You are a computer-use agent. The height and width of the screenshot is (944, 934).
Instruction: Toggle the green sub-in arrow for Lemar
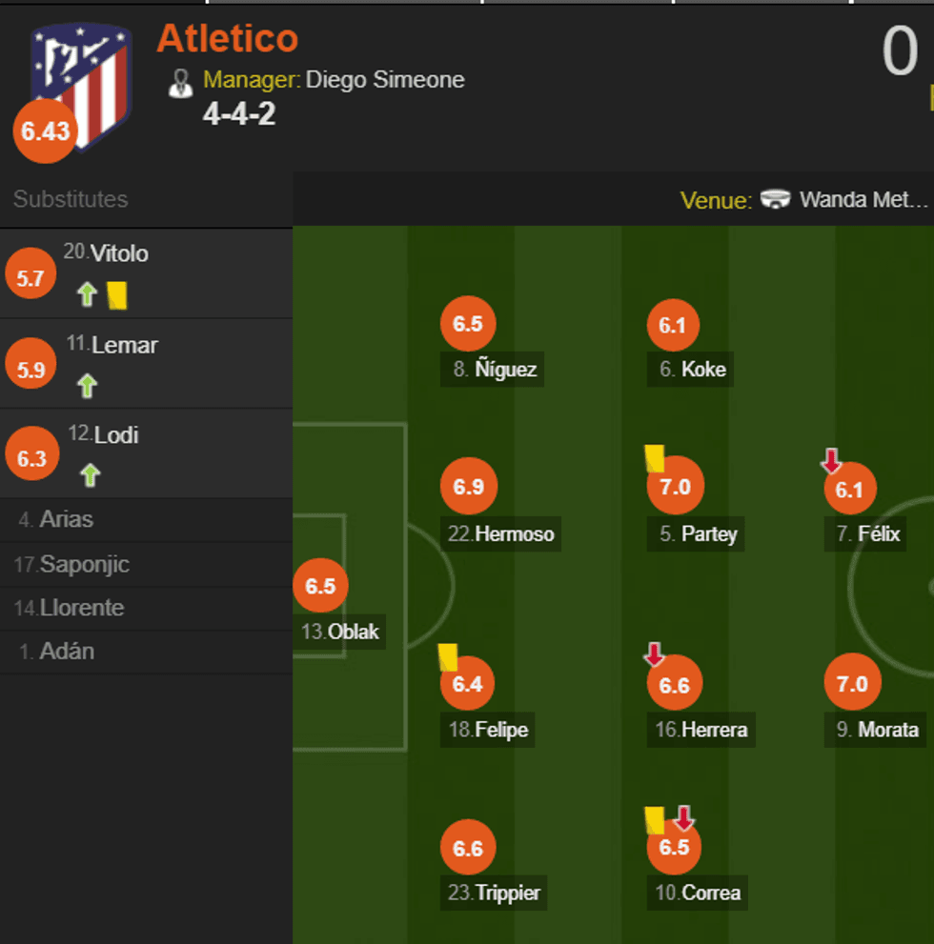point(87,386)
